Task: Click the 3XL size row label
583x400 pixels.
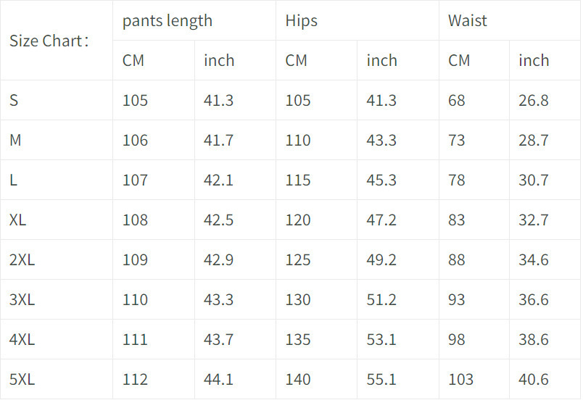Action: (x=22, y=299)
